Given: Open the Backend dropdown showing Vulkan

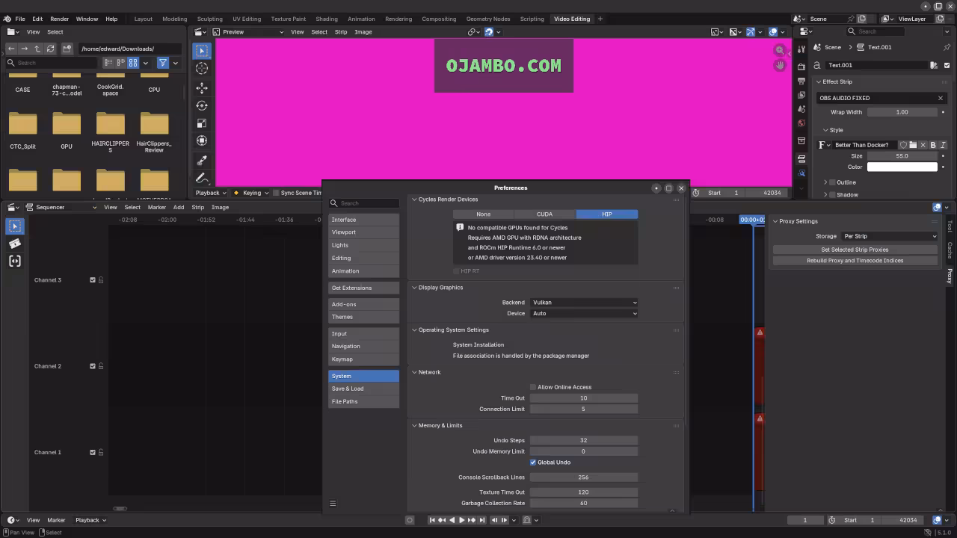Looking at the screenshot, I should click(583, 302).
